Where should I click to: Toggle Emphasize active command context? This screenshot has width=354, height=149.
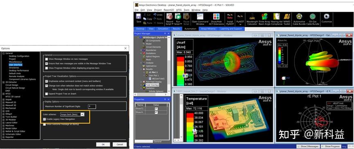point(47,81)
